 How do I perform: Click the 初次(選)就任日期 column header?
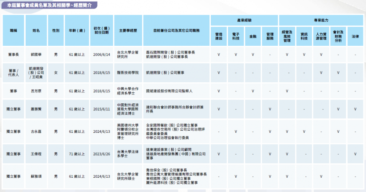101,31
